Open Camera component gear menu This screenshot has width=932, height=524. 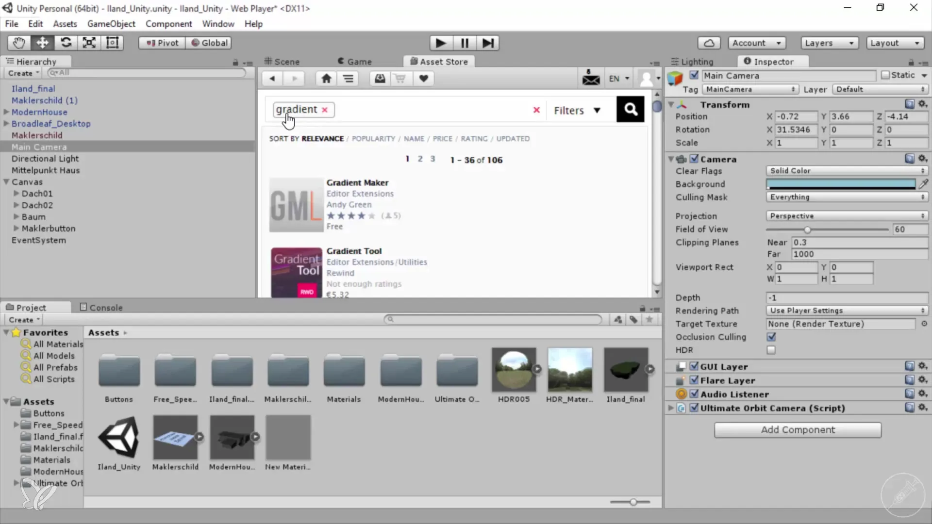coord(923,159)
